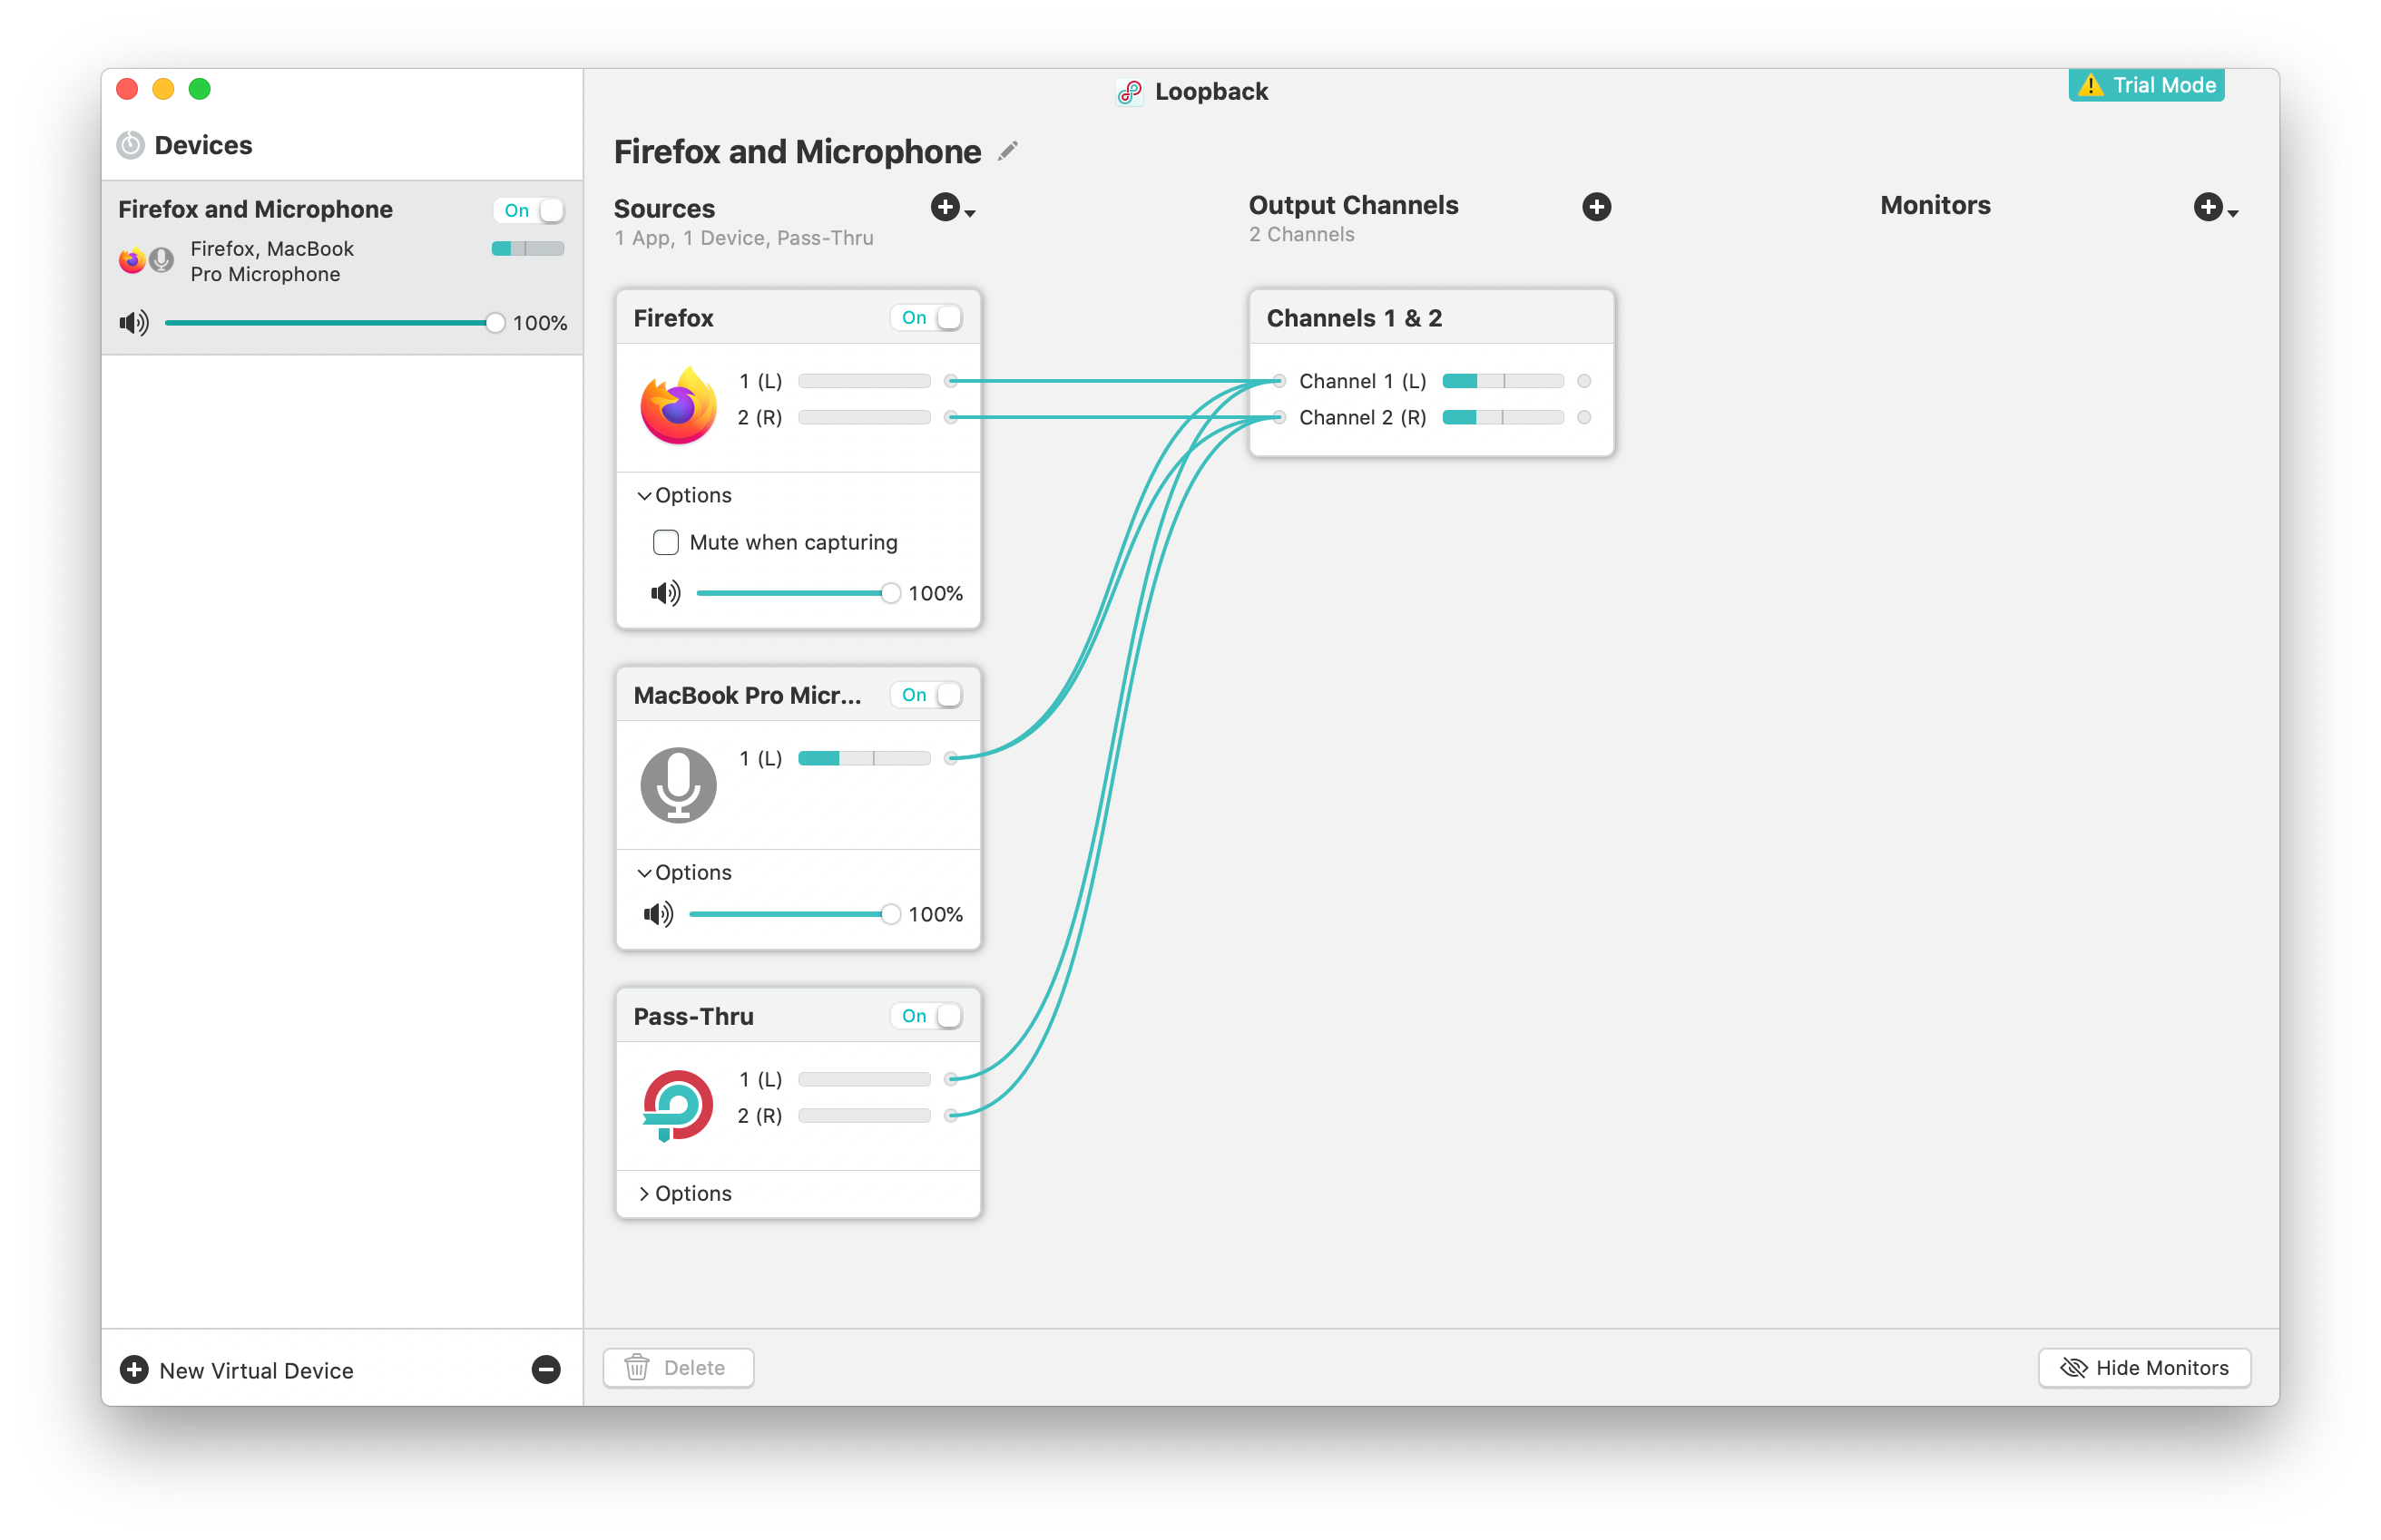Screen dimensions: 2381x1540
Task: Click the microphone icon in MacBook Pro source
Action: pyautogui.click(x=679, y=785)
